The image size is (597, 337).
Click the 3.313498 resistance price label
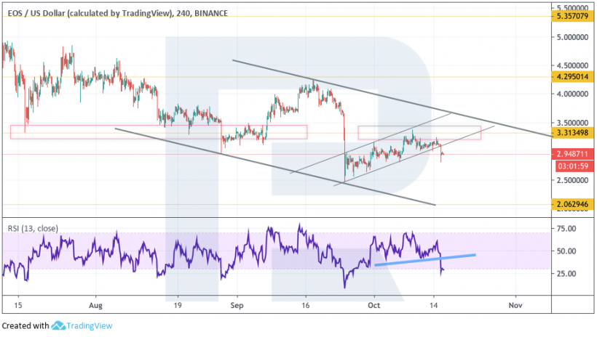tap(572, 132)
